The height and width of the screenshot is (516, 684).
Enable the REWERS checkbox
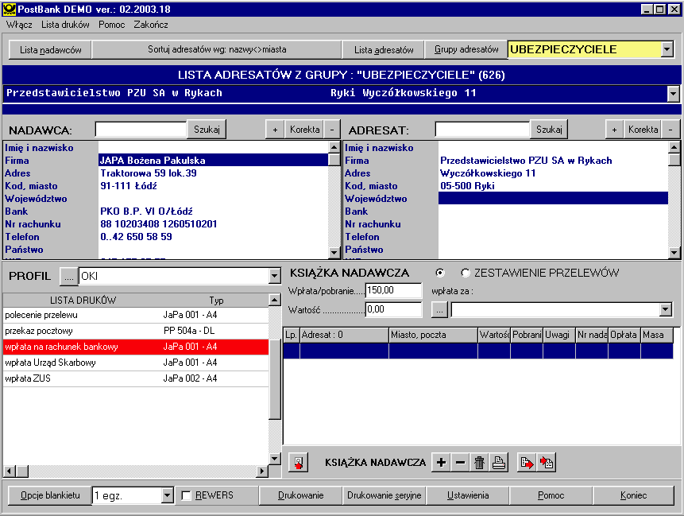click(186, 495)
